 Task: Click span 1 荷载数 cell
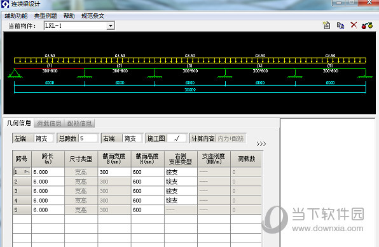tap(246, 172)
